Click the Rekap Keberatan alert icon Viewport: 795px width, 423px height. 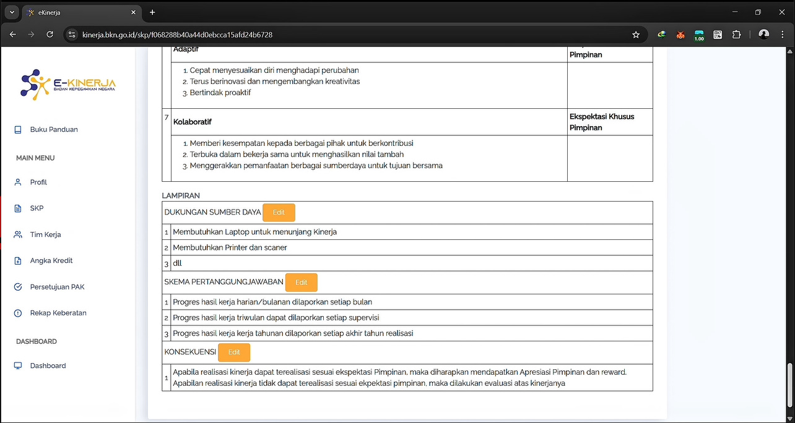18,313
